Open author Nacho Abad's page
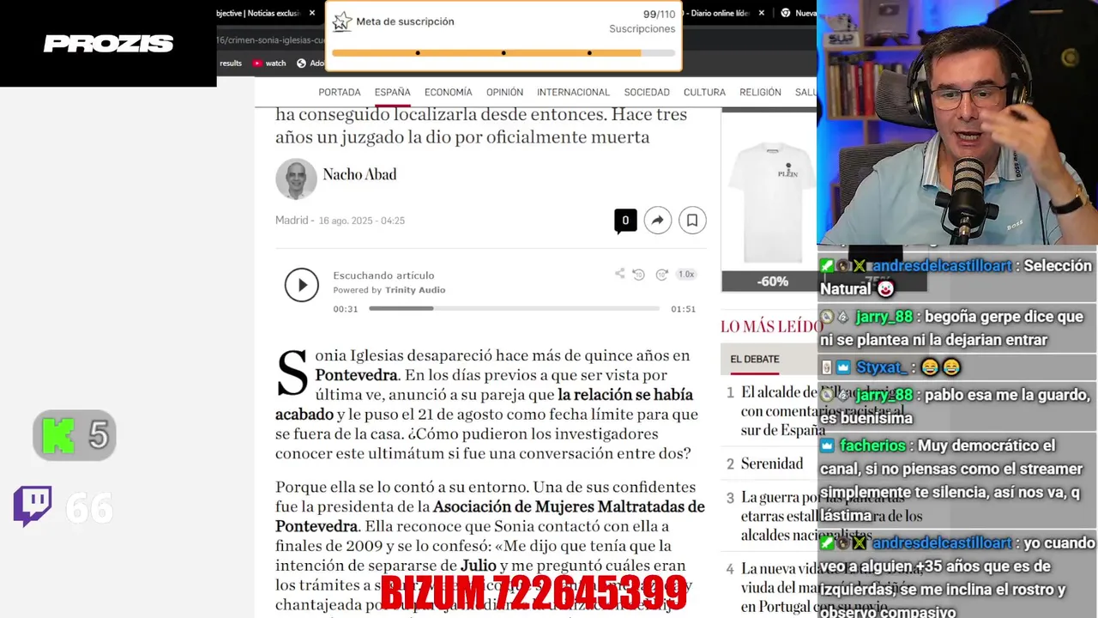The image size is (1098, 618). 359,174
